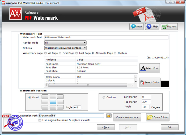Click the color list scroll up arrow

[136, 77]
